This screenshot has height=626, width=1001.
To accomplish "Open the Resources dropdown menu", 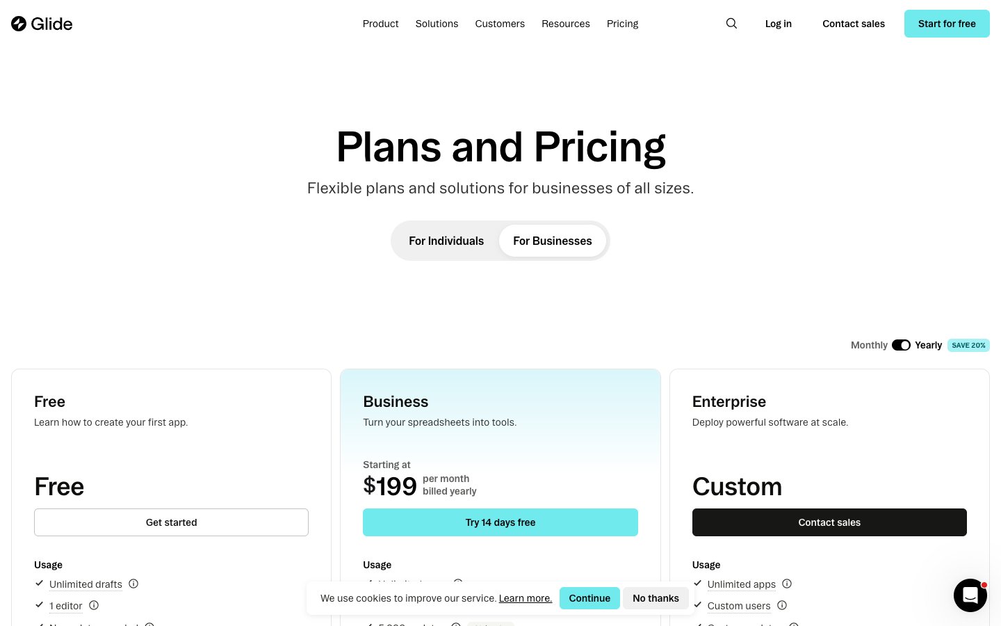I will click(565, 23).
